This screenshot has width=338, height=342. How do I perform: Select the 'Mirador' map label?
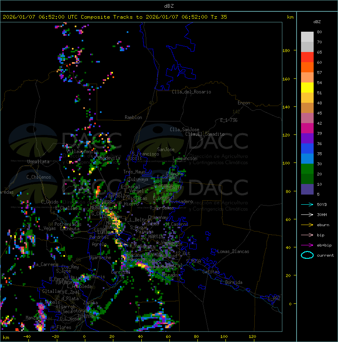click(172, 275)
